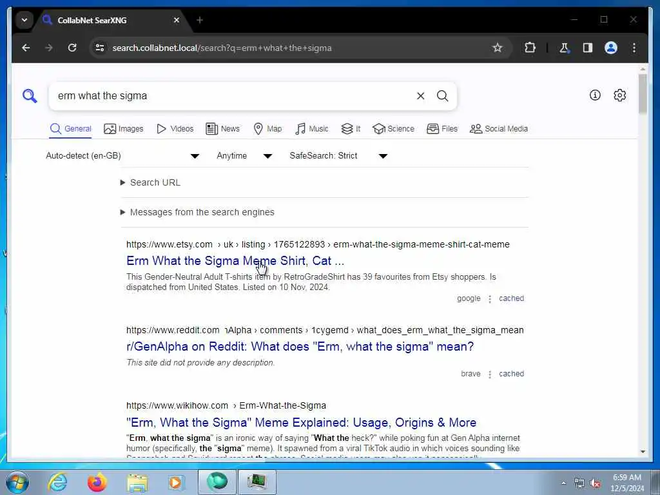Click the page vertical scrollbar thumb
This screenshot has width=660, height=495.
point(643,93)
